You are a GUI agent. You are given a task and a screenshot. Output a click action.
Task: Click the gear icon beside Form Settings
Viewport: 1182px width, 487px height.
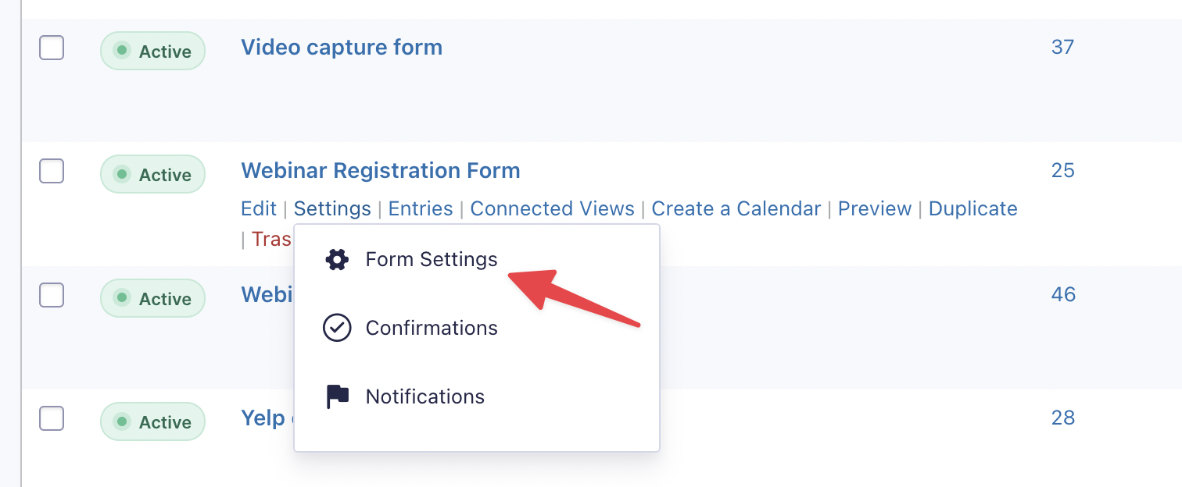pos(336,259)
